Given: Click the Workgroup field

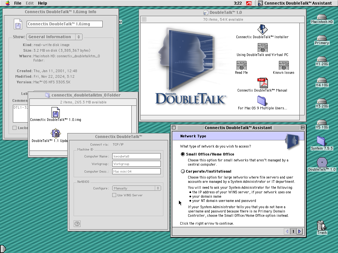Looking at the screenshot, I should tap(136, 164).
